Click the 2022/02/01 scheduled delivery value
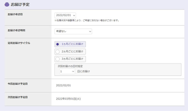 (x=63, y=85)
